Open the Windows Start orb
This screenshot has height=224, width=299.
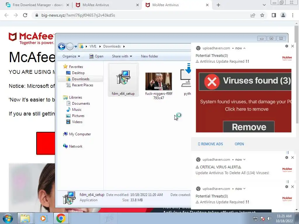(8, 218)
